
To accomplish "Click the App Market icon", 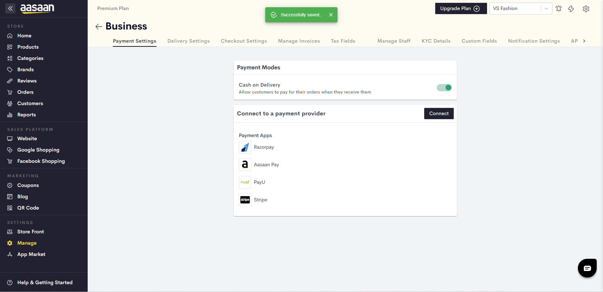I will (x=10, y=254).
